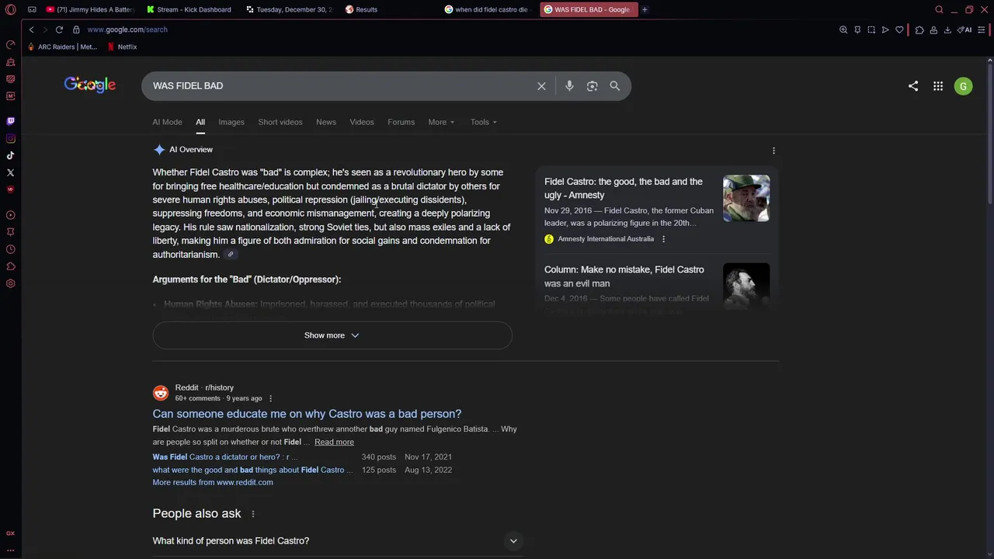This screenshot has width=994, height=559.
Task: Reload the page
Action: [59, 30]
